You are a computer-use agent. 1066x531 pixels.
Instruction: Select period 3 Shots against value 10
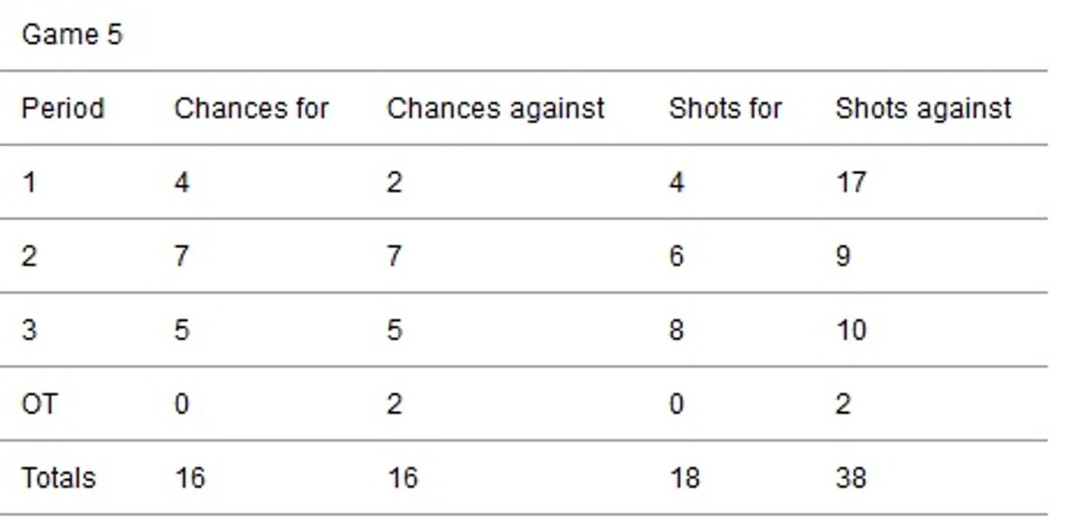pyautogui.click(x=851, y=330)
